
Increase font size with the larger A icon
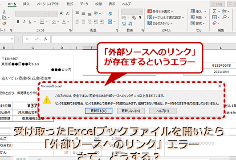(x=61, y=13)
